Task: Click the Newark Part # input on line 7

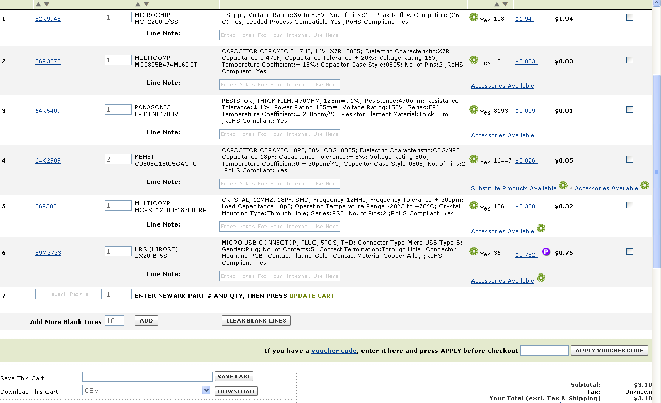Action: point(68,294)
